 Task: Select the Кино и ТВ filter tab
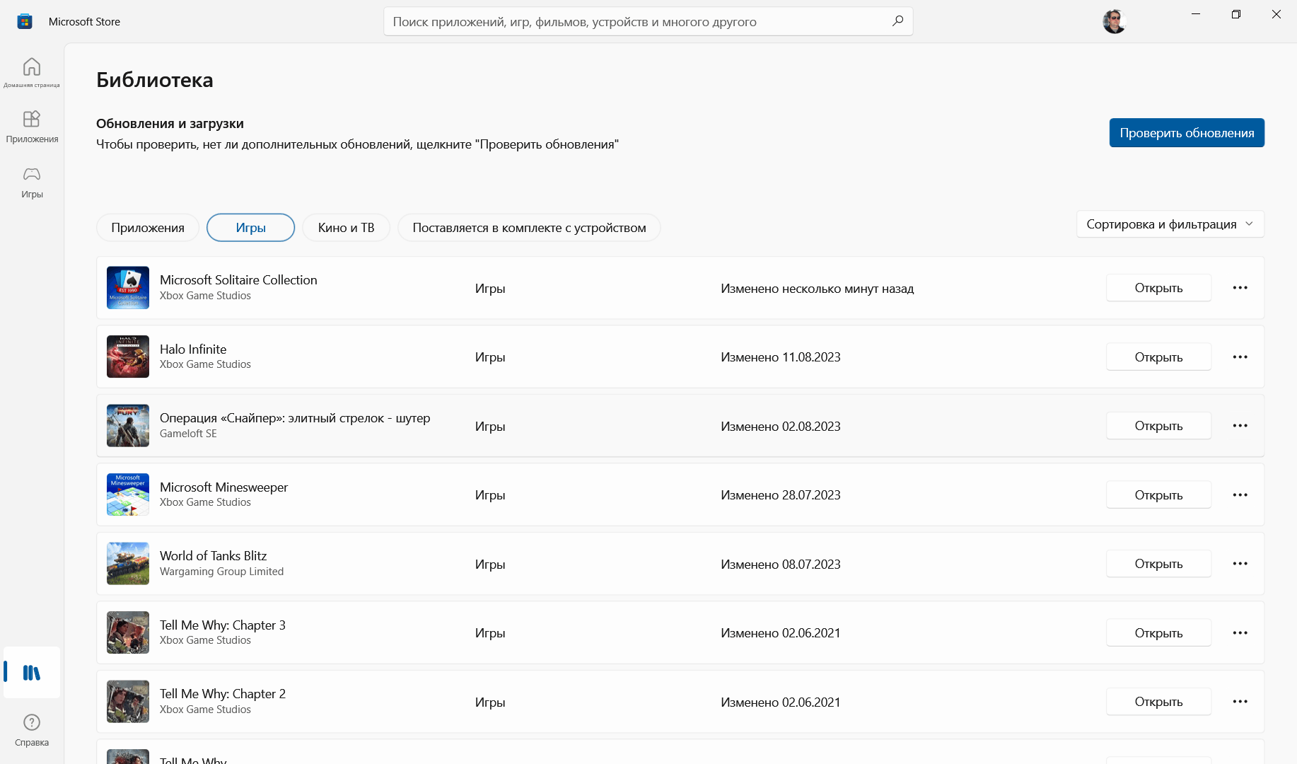click(346, 228)
